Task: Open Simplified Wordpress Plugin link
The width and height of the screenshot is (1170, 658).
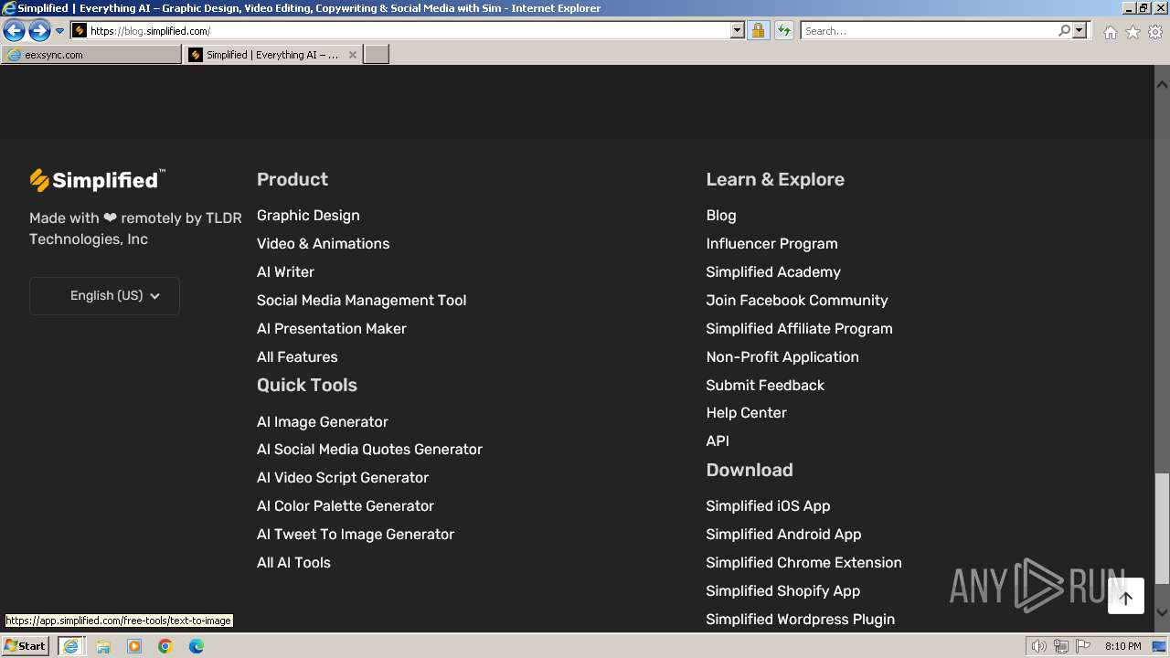Action: pos(801,620)
